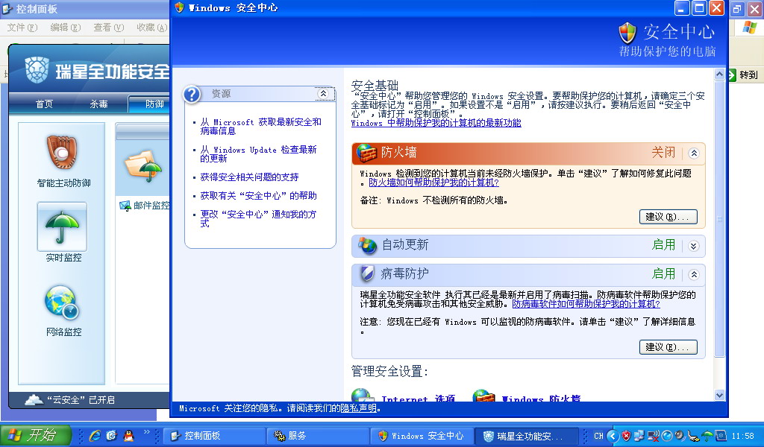The height and width of the screenshot is (447, 764).
Task: Launch Internet Explorer from quick launch
Action: coord(95,435)
